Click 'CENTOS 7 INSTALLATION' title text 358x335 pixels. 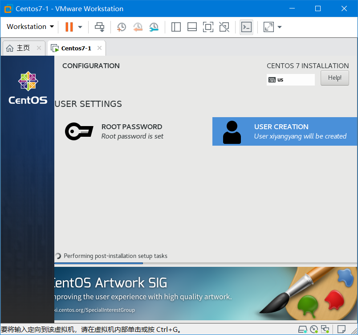coord(308,66)
